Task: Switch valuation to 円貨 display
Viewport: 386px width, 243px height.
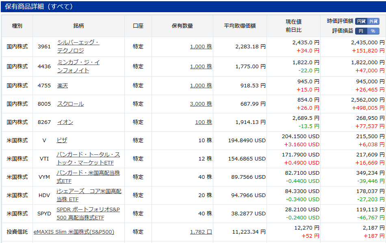Action: (361, 21)
